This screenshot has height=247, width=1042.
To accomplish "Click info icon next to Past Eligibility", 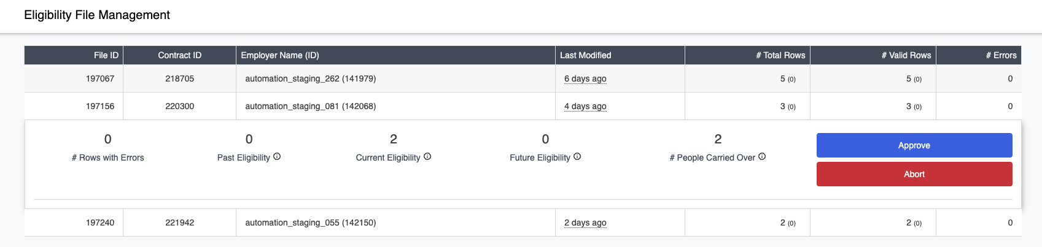I will pos(277,157).
